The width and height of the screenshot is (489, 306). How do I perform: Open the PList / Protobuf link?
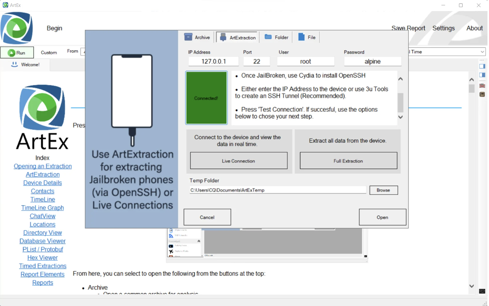pos(43,250)
